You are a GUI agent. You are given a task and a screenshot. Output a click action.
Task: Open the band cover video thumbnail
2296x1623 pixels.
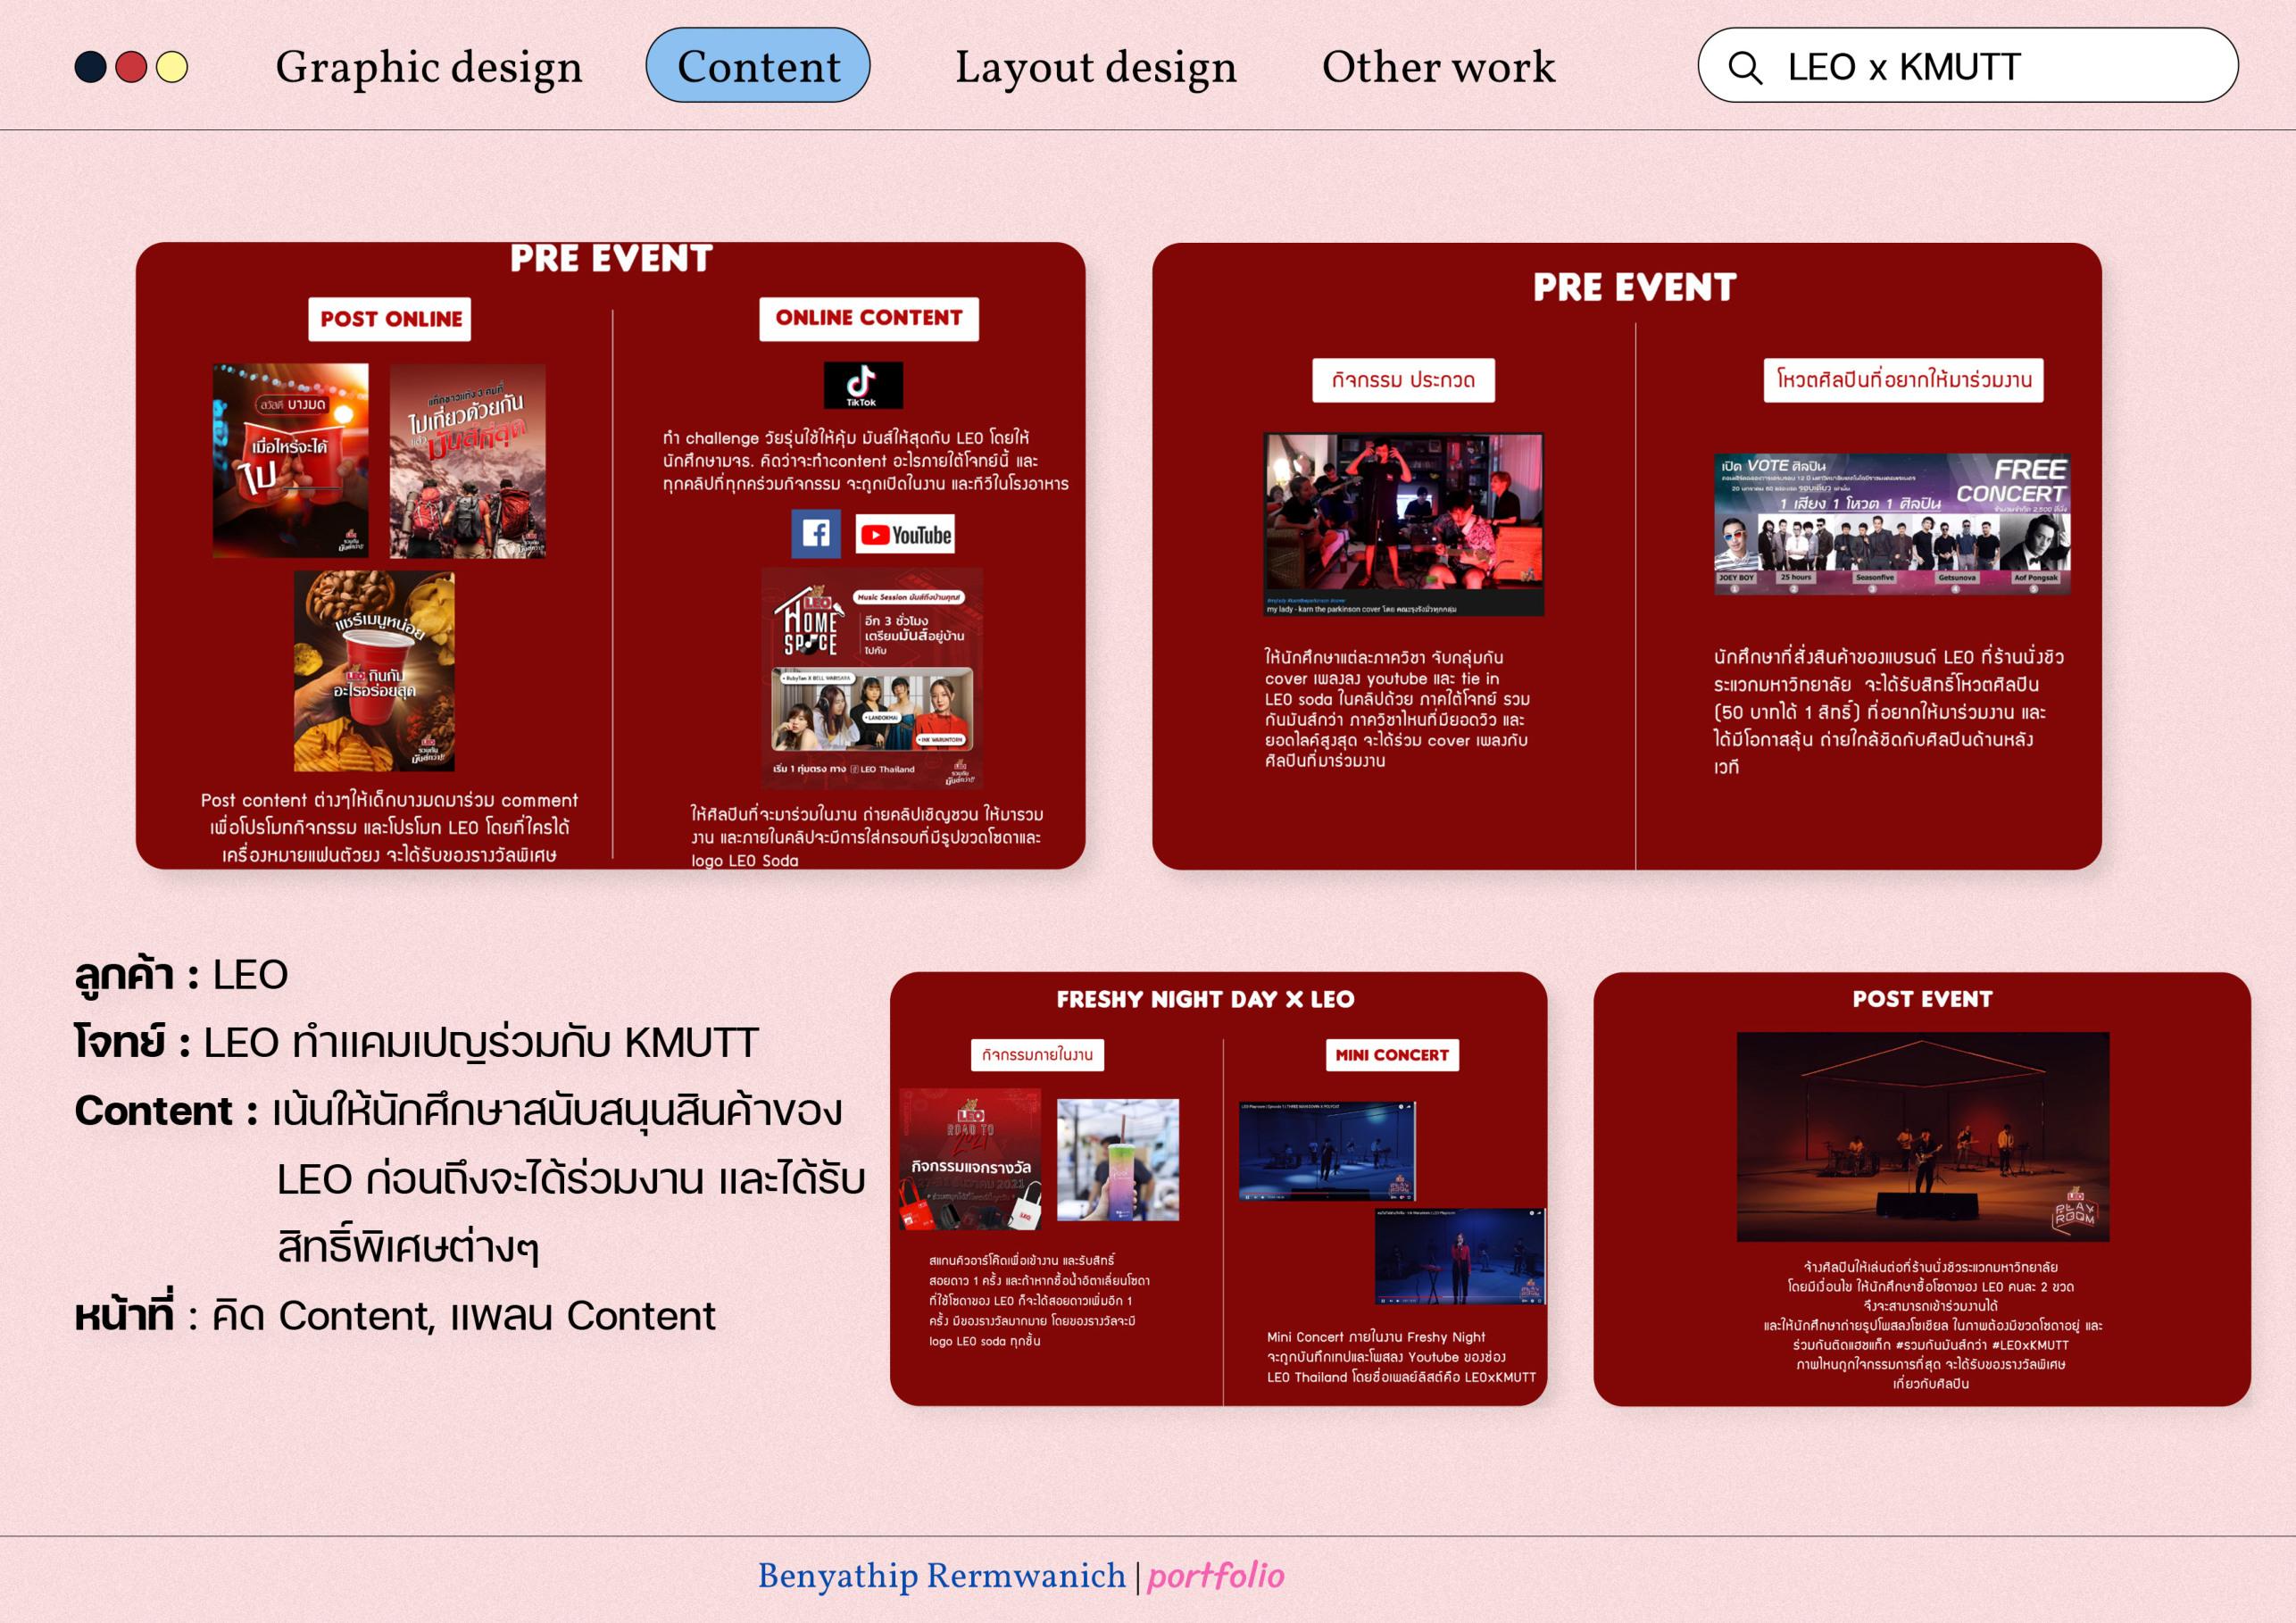[1403, 523]
